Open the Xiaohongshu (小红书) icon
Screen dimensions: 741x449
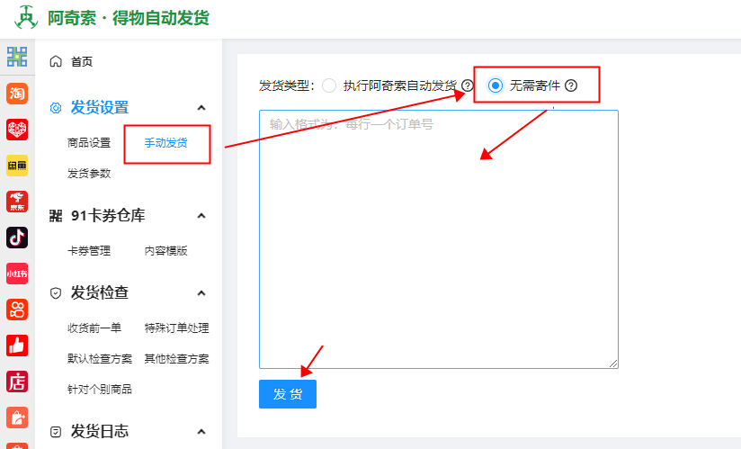17,274
